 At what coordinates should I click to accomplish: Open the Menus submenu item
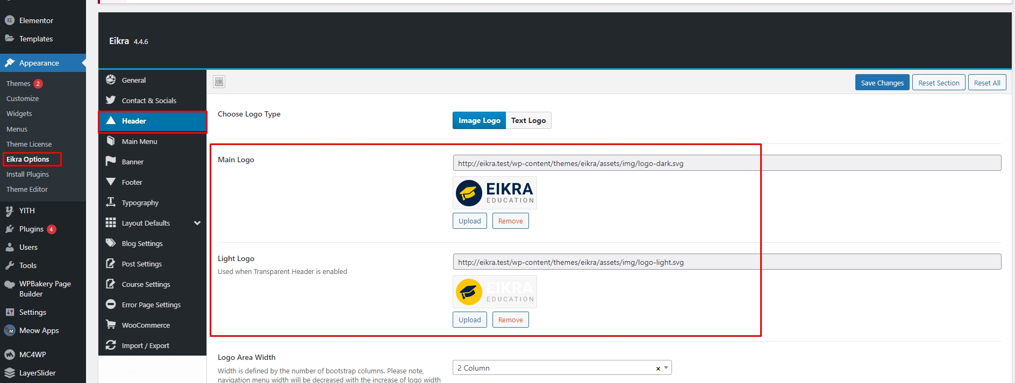click(17, 129)
